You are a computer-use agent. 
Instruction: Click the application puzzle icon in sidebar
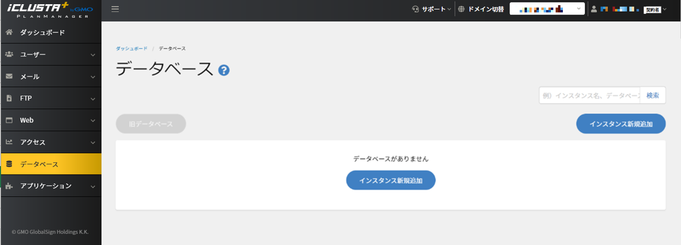pos(9,186)
